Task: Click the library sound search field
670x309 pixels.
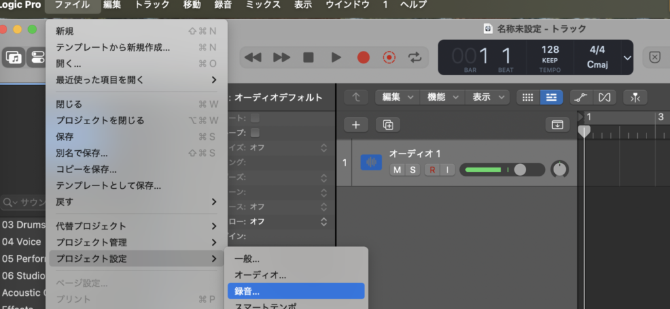Action: click(x=23, y=202)
